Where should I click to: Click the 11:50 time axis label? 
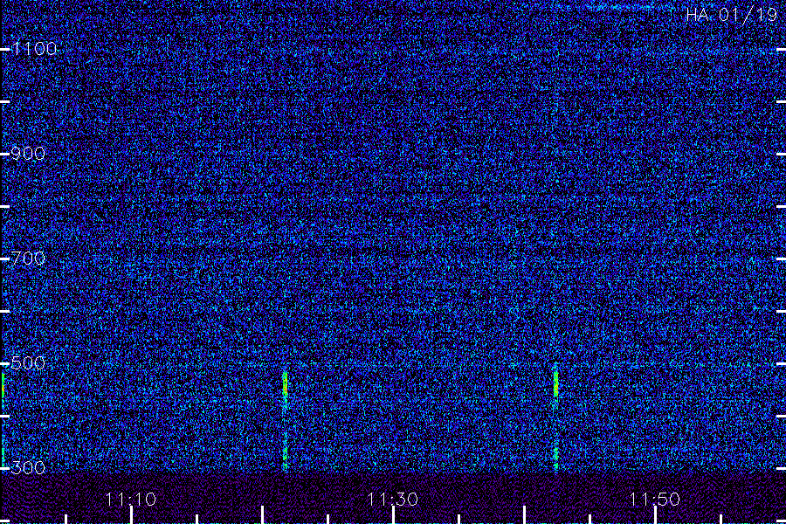click(654, 499)
